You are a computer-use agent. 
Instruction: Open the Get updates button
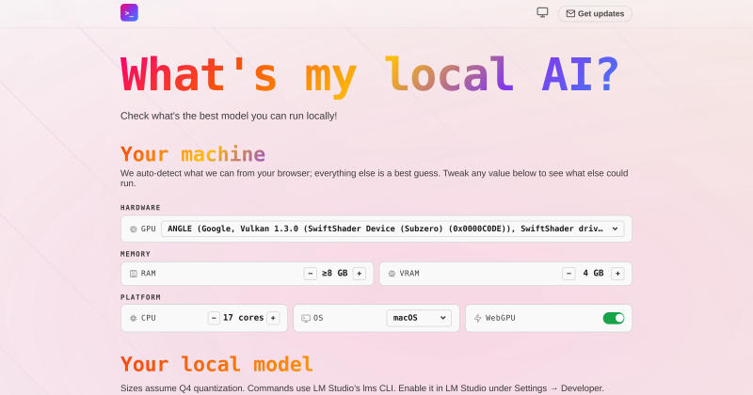(x=595, y=13)
